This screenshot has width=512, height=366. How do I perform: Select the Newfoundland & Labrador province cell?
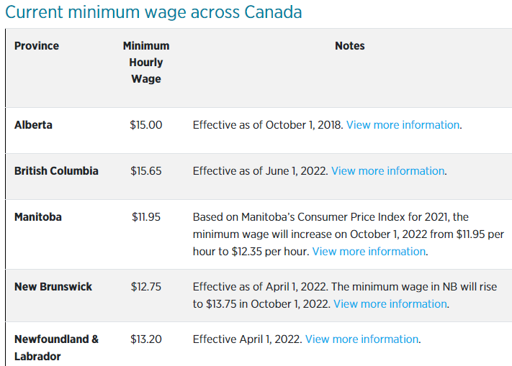tap(56, 347)
